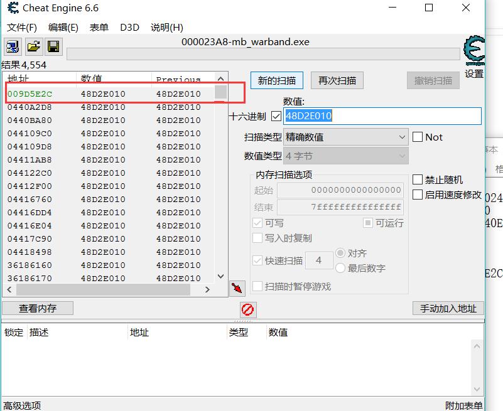The height and width of the screenshot is (411, 503).
Task: Click the red arrow add-to-list icon
Action: tap(237, 288)
